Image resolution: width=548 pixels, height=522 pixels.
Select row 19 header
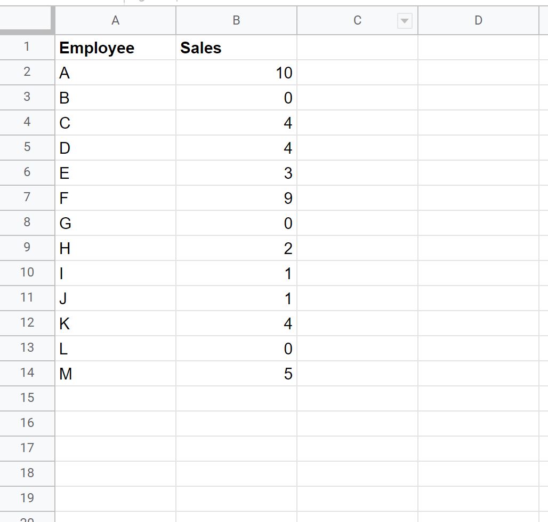tap(27, 499)
